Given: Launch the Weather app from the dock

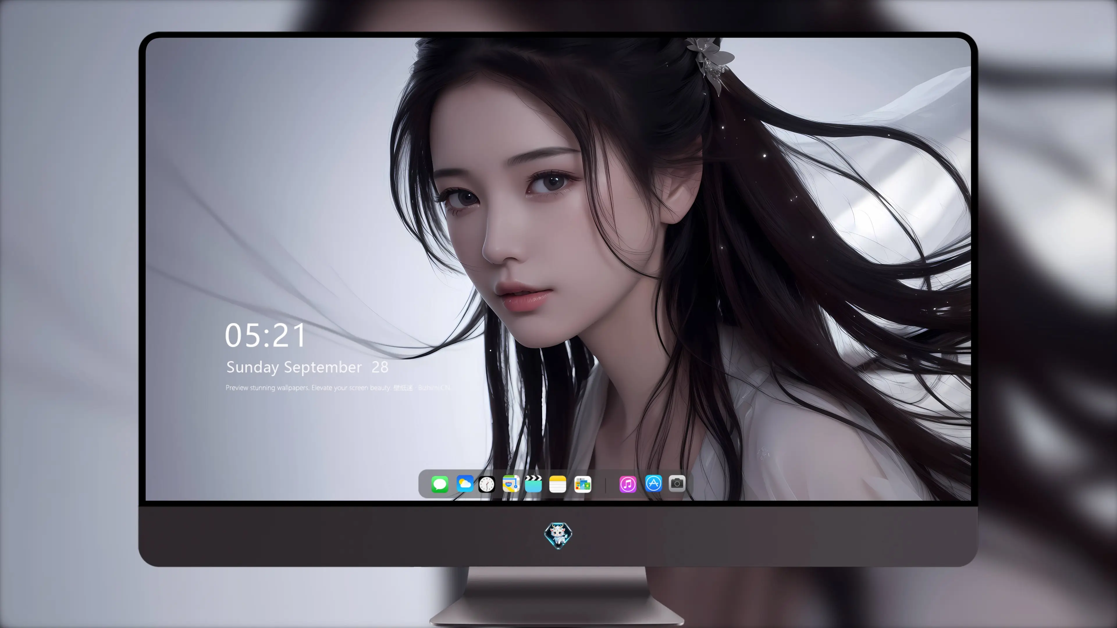Looking at the screenshot, I should 465,484.
